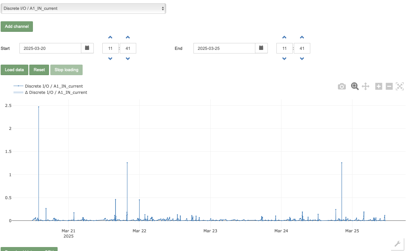Viewport: 408px width, 251px height.
Task: Click the 1.25 peak data point before Mar 22
Action: 127,163
